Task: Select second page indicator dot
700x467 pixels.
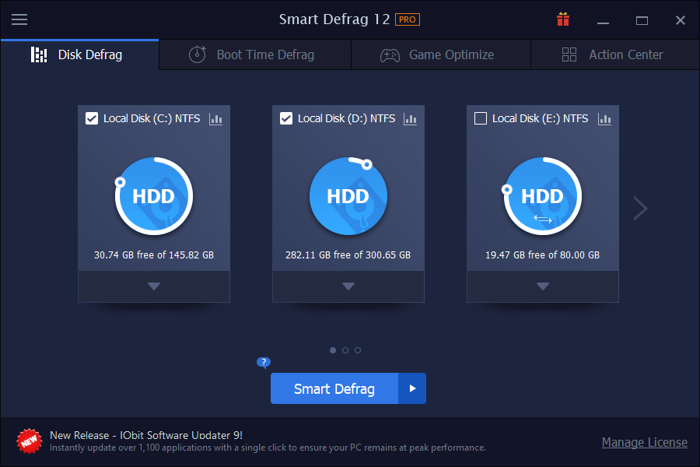Action: tap(345, 350)
